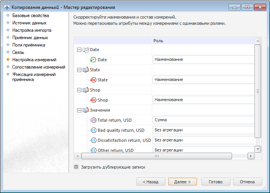Collapse the Date dimension node

79,50
